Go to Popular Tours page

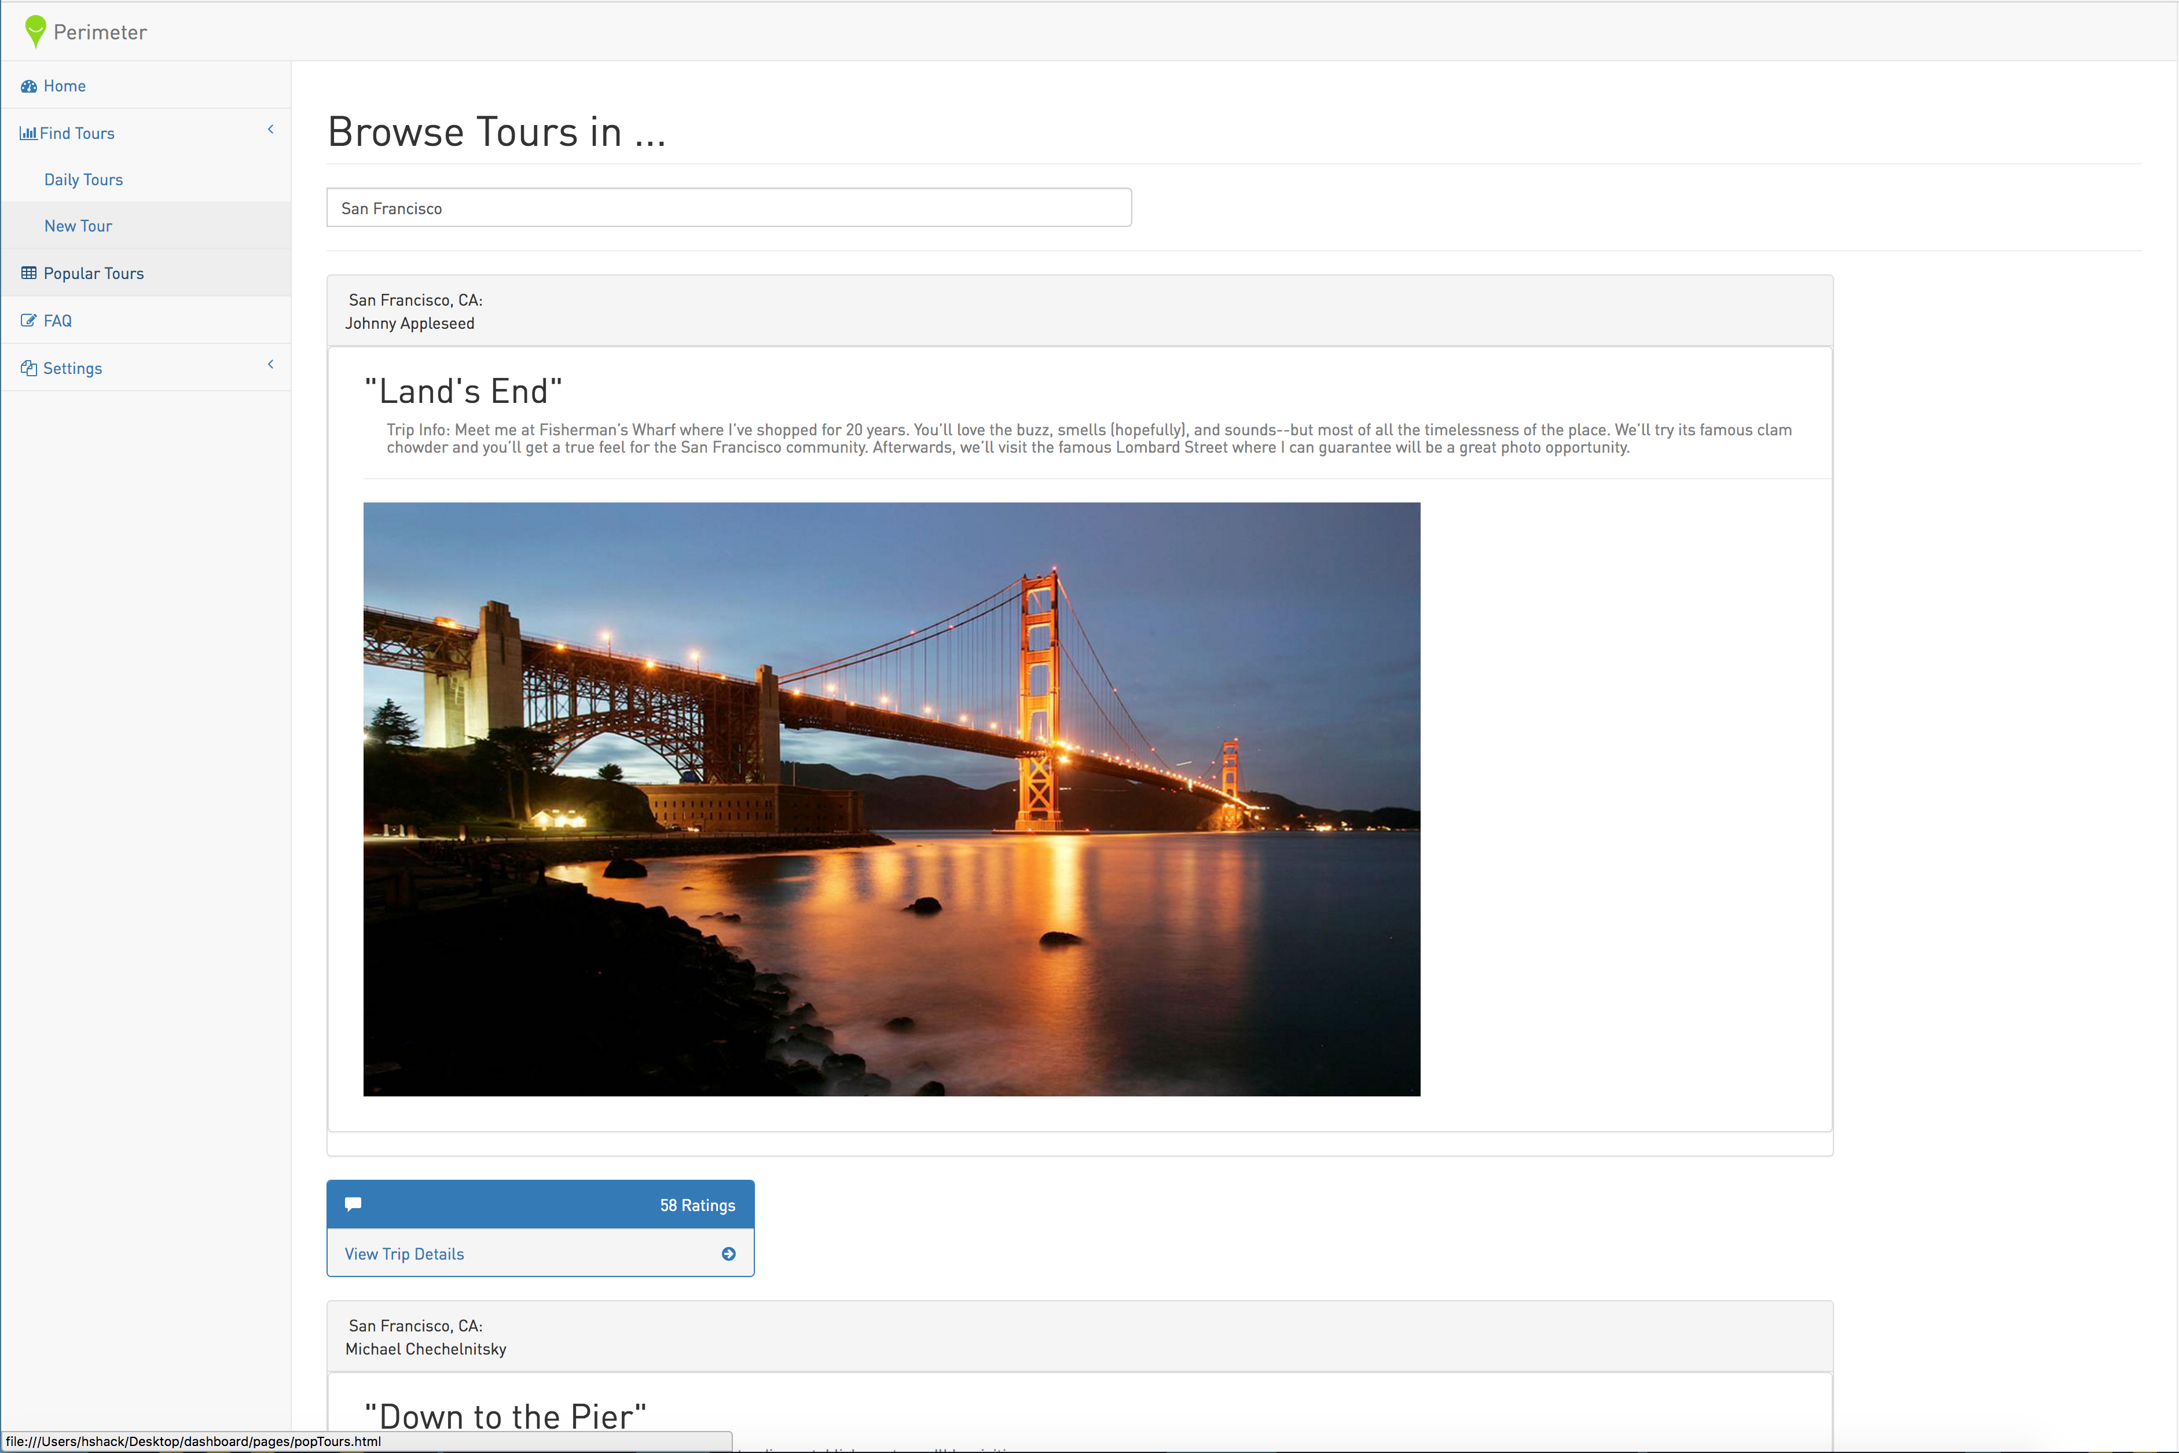click(94, 273)
